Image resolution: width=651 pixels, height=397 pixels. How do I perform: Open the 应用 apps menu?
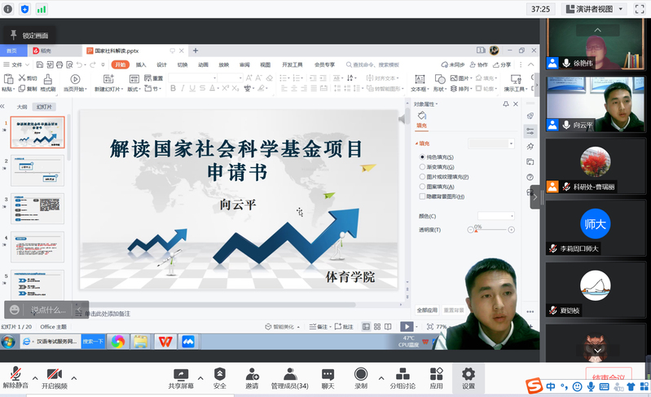pos(437,377)
